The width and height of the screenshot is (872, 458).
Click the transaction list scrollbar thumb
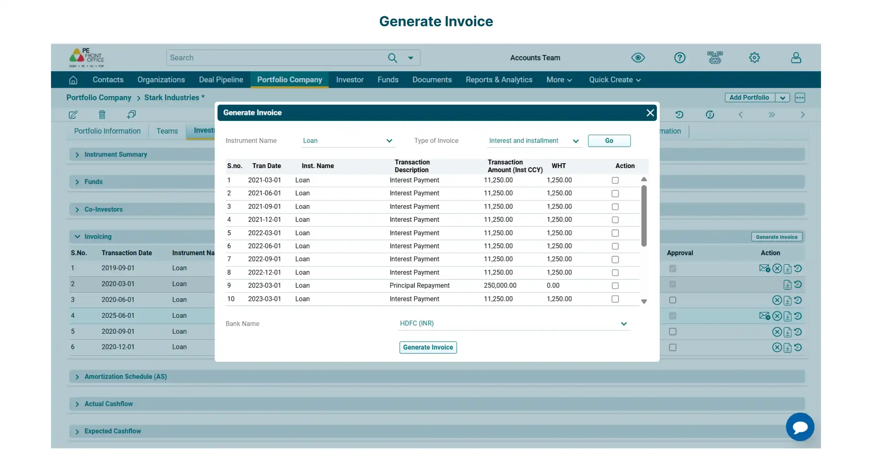[x=644, y=216]
